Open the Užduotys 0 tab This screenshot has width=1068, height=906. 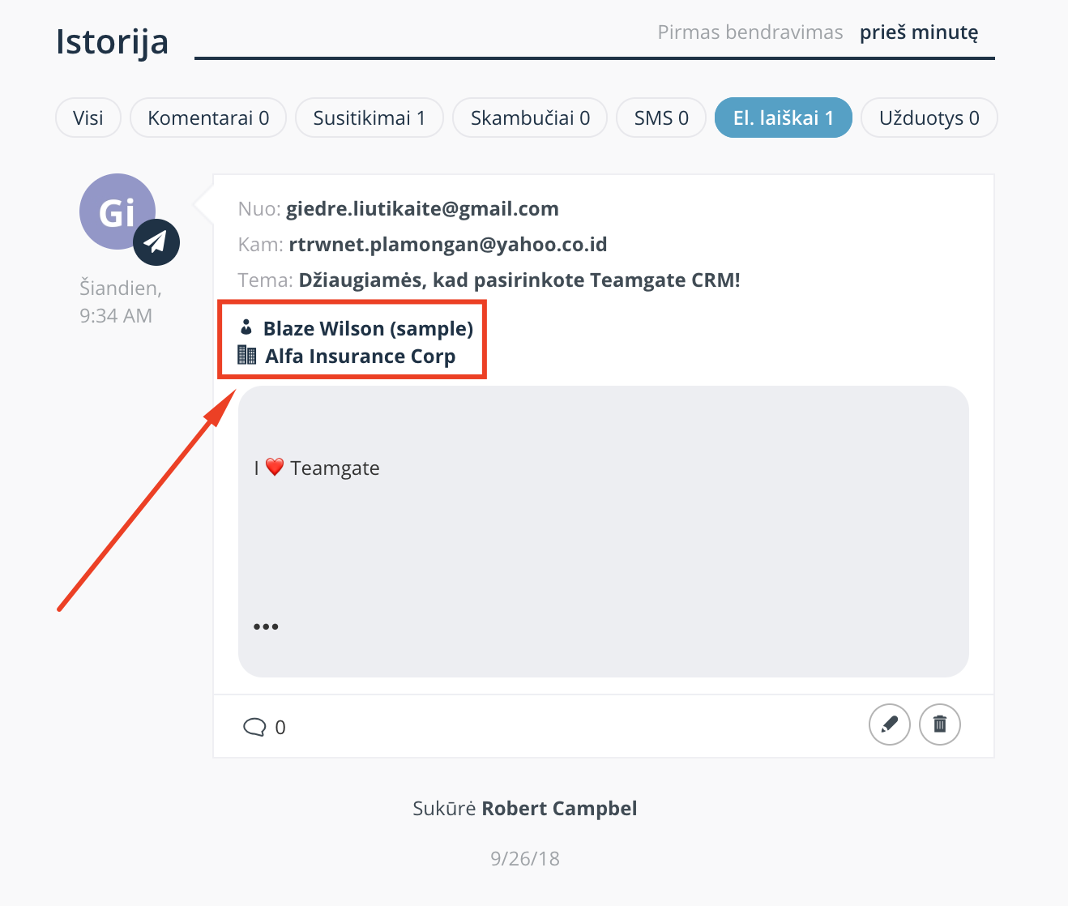[929, 118]
